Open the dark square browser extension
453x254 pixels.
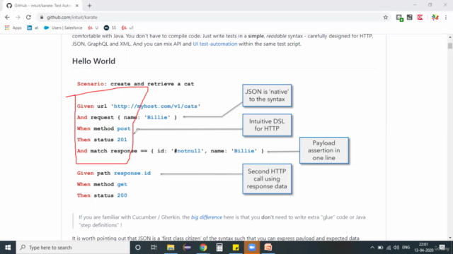pos(410,17)
